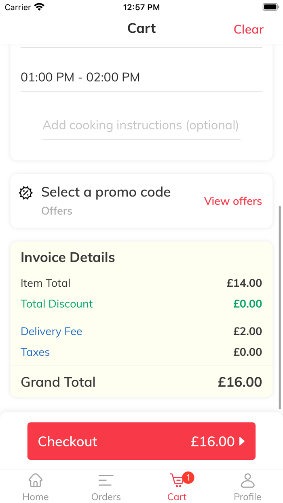Tap the Home tab house icon

click(x=36, y=480)
